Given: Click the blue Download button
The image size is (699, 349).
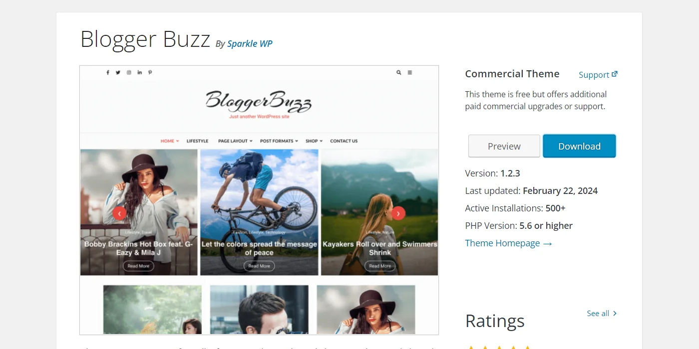Looking at the screenshot, I should (x=579, y=146).
